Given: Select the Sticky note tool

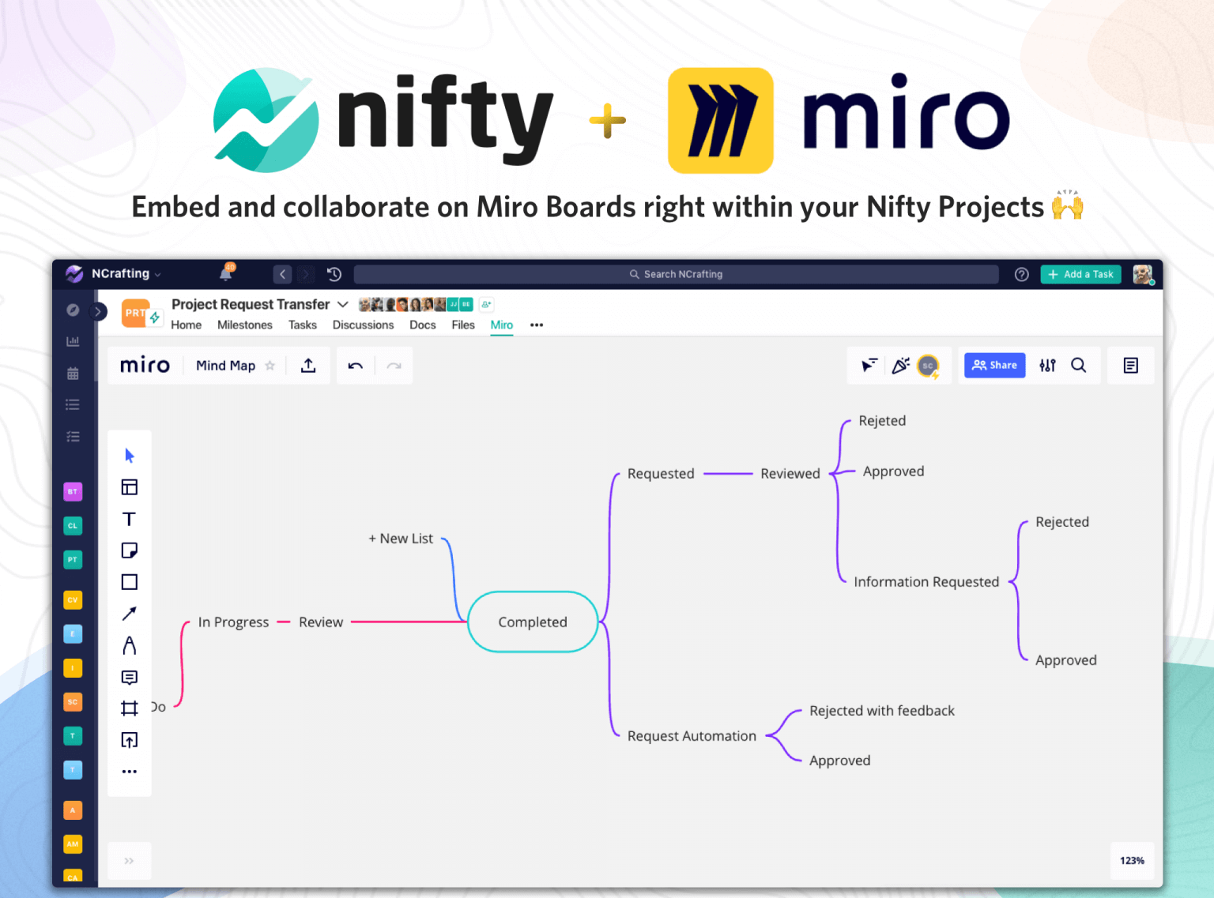Looking at the screenshot, I should (x=129, y=550).
